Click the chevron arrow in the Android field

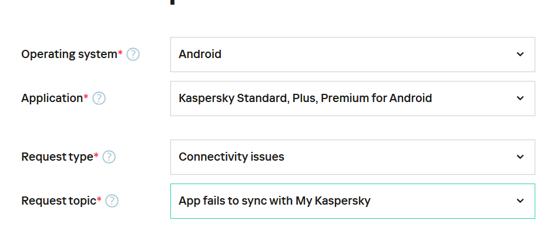pos(520,55)
